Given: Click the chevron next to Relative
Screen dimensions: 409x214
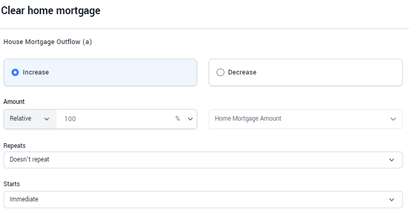Looking at the screenshot, I should tap(47, 119).
